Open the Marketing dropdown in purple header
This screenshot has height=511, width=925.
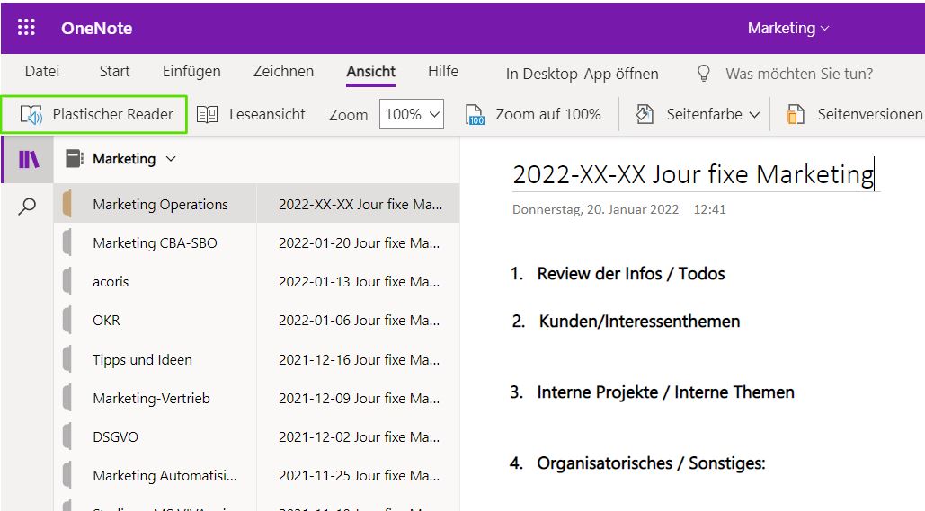[x=788, y=28]
